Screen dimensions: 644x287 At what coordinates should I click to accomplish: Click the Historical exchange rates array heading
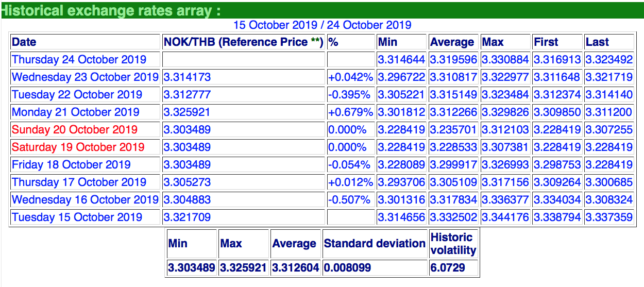[x=111, y=10]
